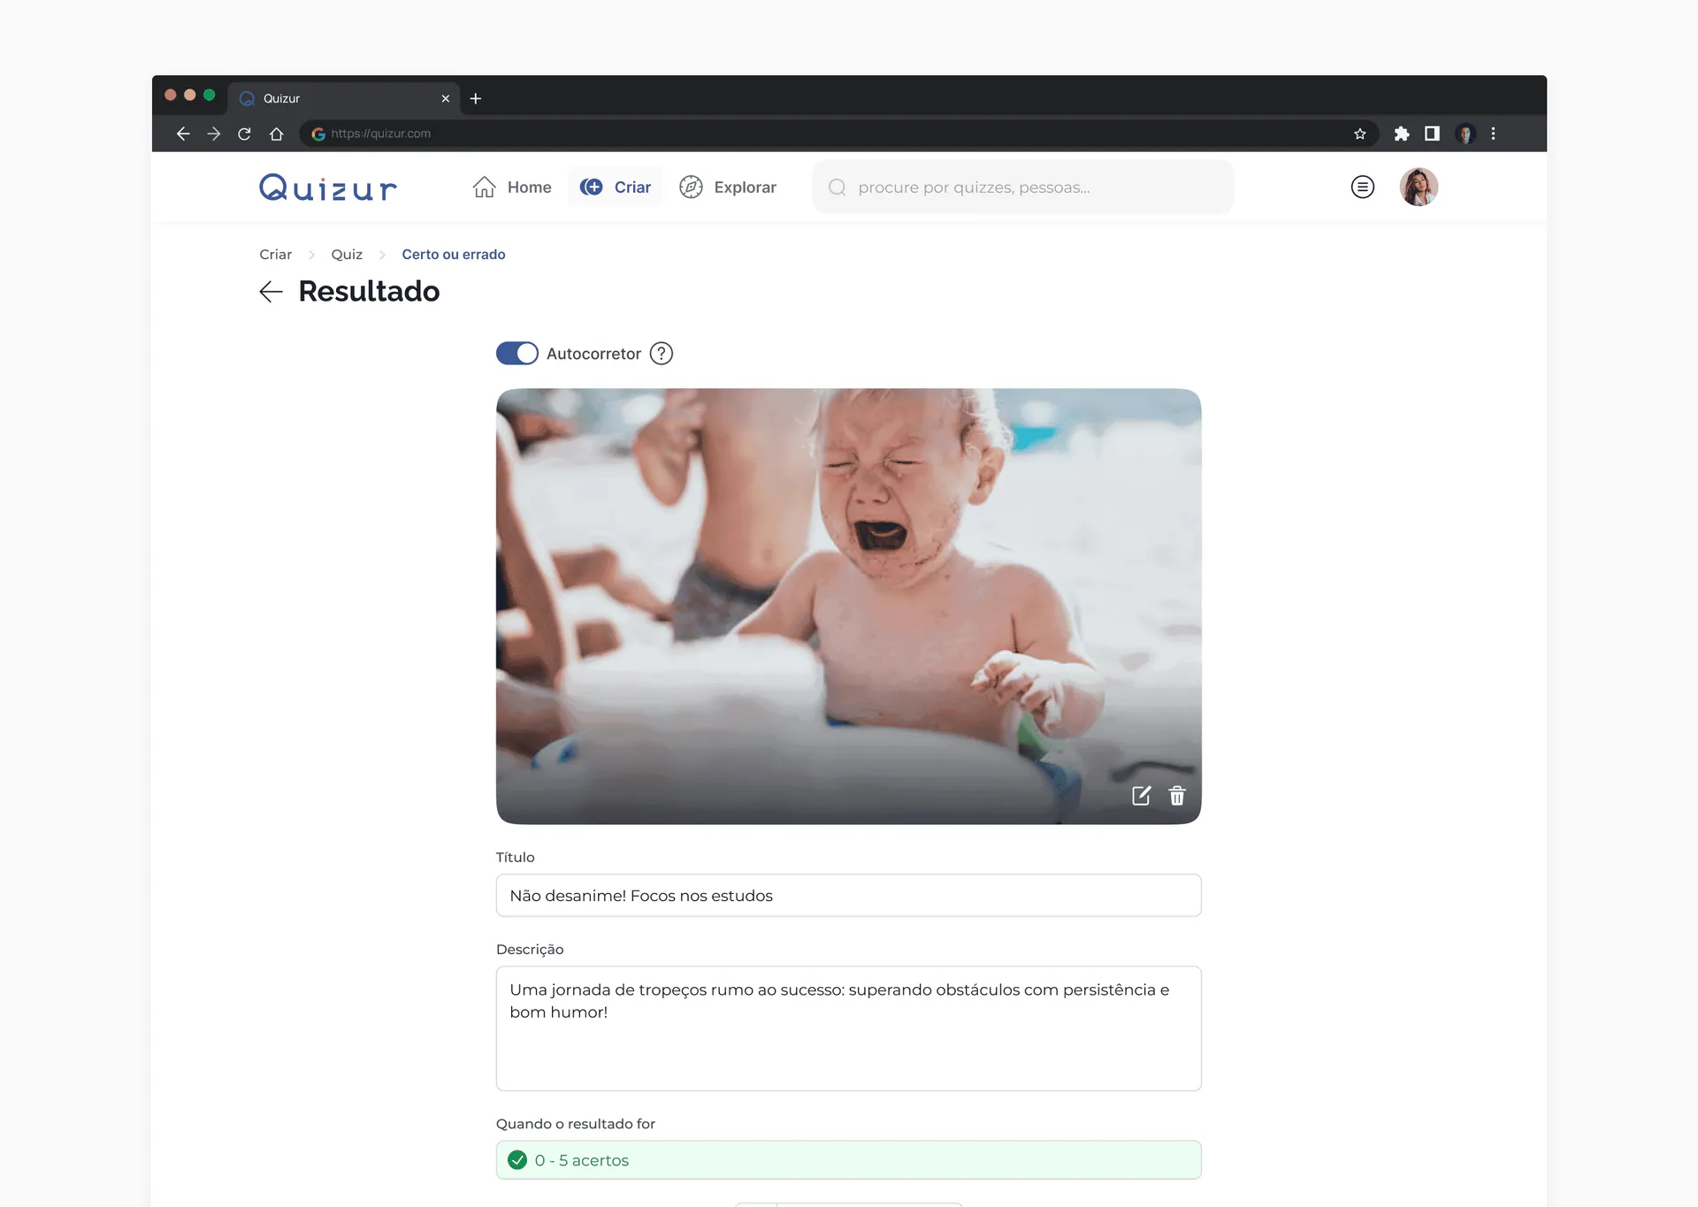Click browser back arrow
The image size is (1698, 1207).
click(x=183, y=134)
